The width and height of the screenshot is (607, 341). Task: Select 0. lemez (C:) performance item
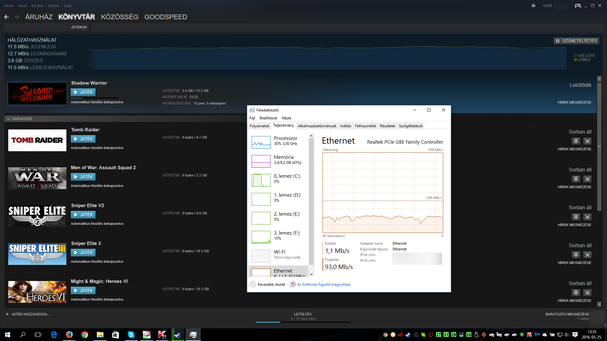(x=278, y=180)
